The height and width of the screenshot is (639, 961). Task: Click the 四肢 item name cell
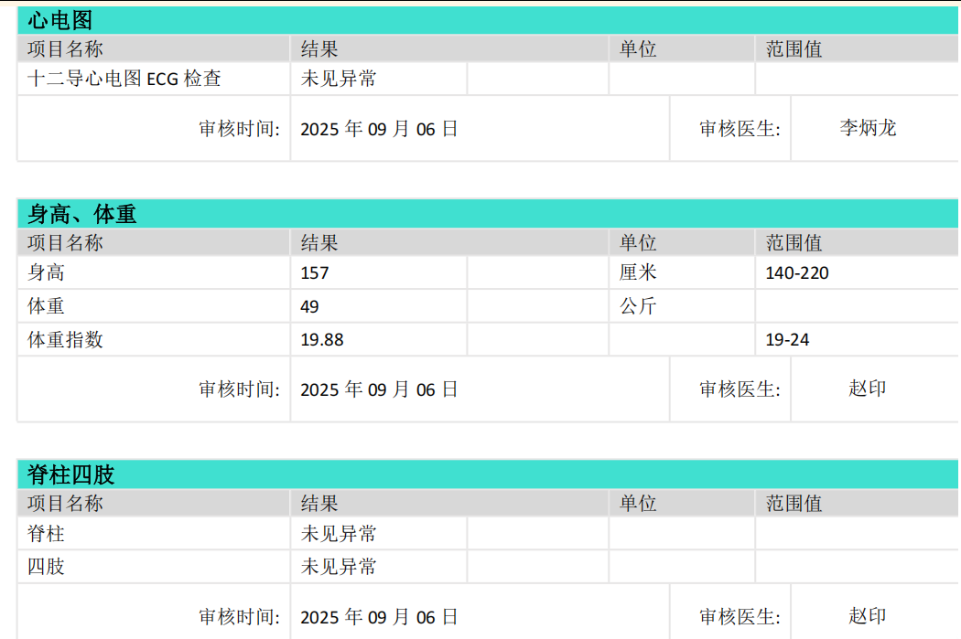click(47, 567)
